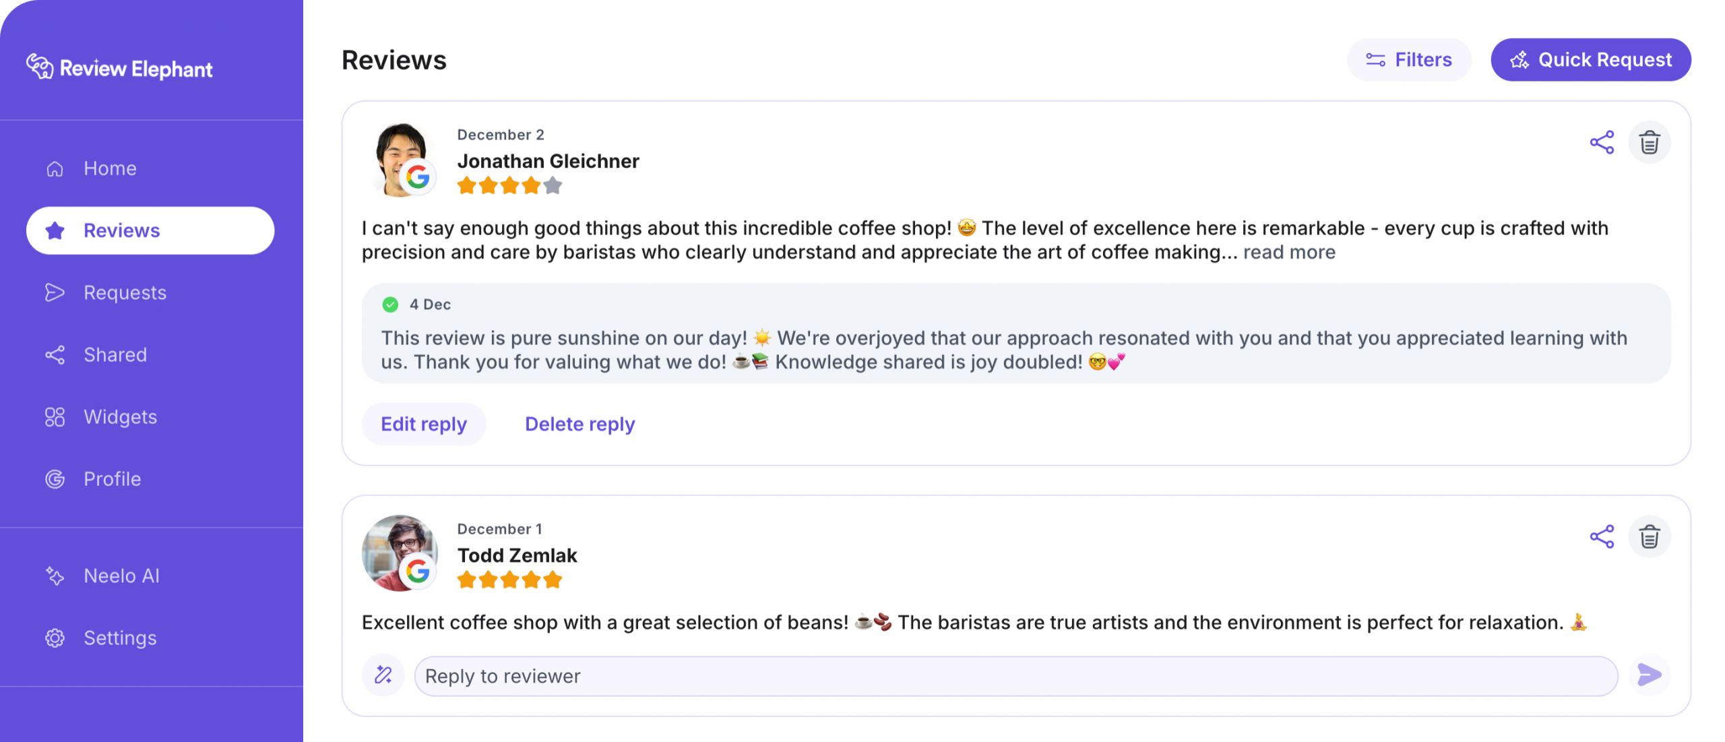Click the AI magic wand reply icon
Screen dimensions: 1725x742
pyautogui.click(x=383, y=675)
